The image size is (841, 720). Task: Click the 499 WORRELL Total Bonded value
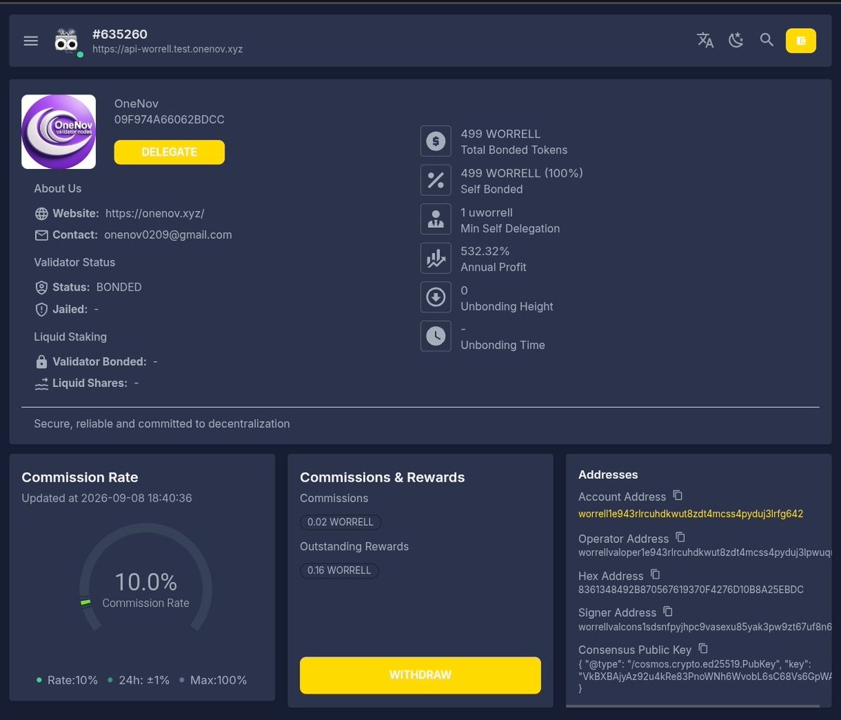(500, 134)
